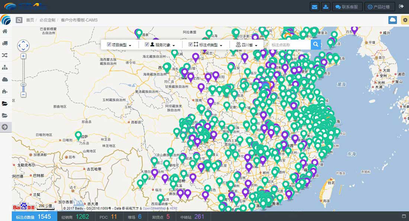Image resolution: width=409 pixels, height=221 pixels.
Task: Open the cloud sidebar icon
Action: 5,79
